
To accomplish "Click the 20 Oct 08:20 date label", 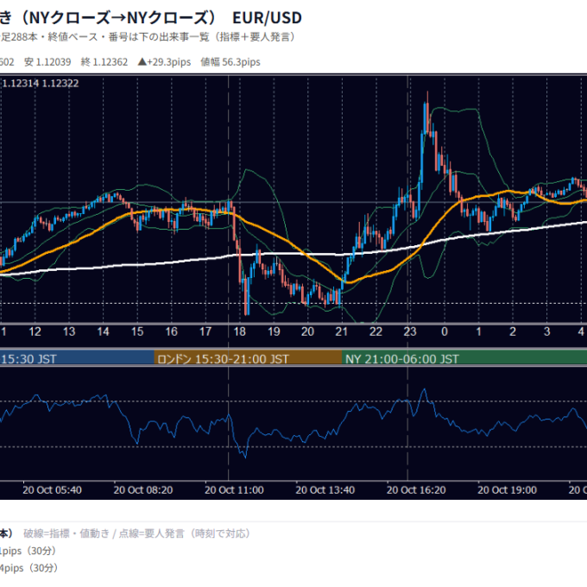I will 143,490.
